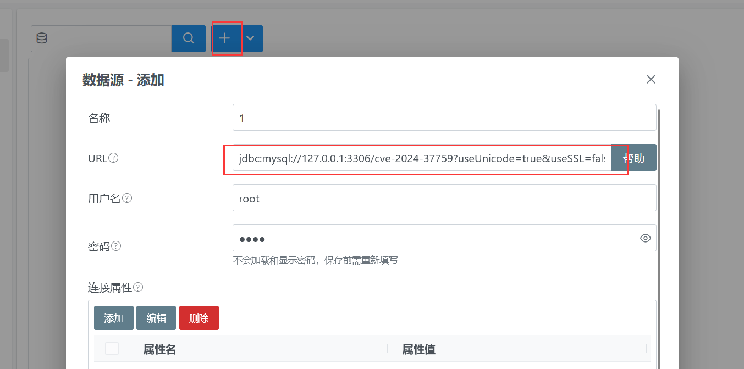This screenshot has width=744, height=369.
Task: Click the plus button to add data source
Action: coord(225,38)
